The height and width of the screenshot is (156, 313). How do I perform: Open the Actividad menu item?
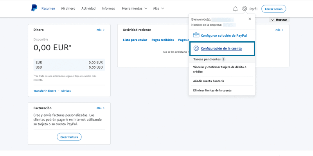point(88,8)
